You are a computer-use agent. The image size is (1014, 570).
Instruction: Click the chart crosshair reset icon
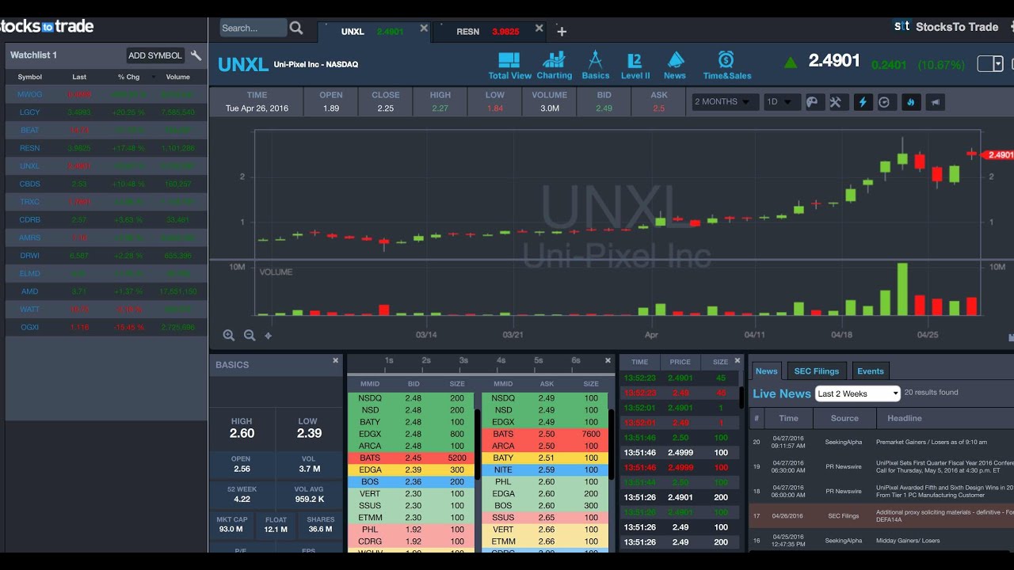pos(268,336)
